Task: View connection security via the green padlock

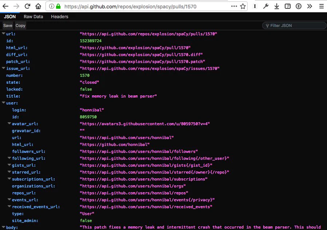Action: coord(58,7)
